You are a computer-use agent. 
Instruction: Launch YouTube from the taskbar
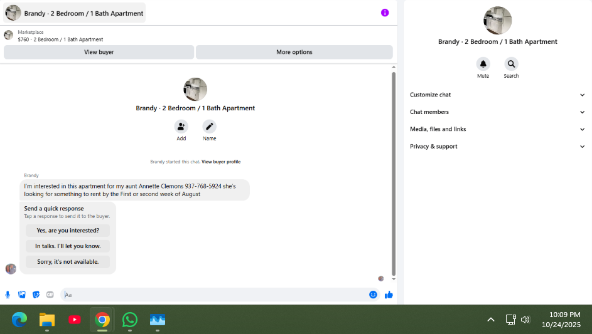pos(75,320)
